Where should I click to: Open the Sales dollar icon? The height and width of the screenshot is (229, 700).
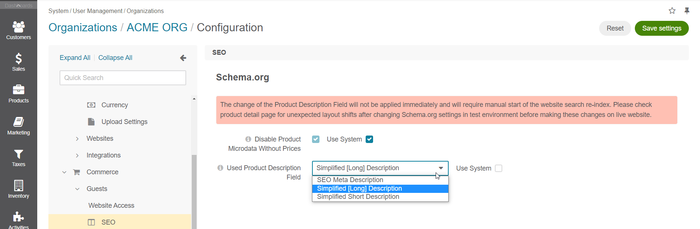[x=19, y=58]
